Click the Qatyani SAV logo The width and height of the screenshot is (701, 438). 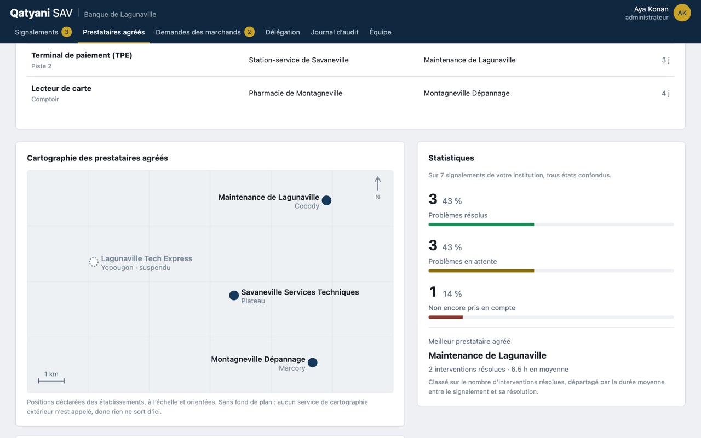coord(41,13)
